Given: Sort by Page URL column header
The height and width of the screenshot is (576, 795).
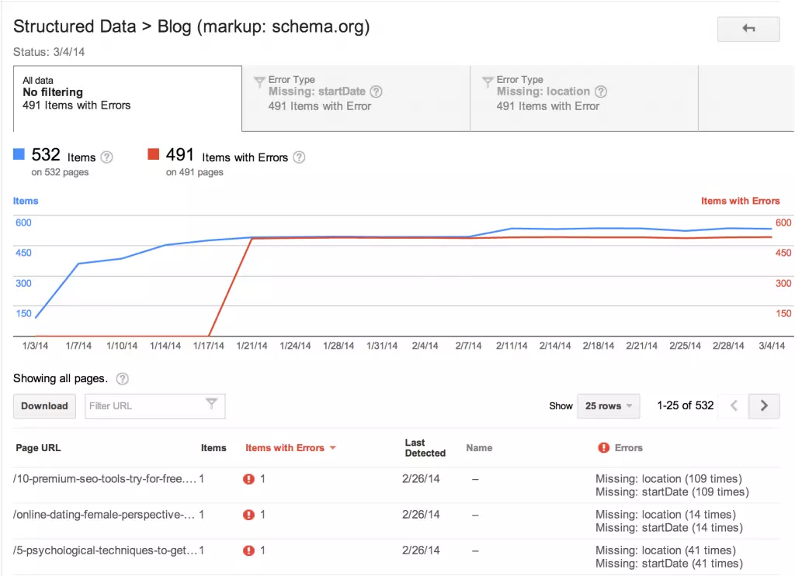Looking at the screenshot, I should click(x=38, y=448).
